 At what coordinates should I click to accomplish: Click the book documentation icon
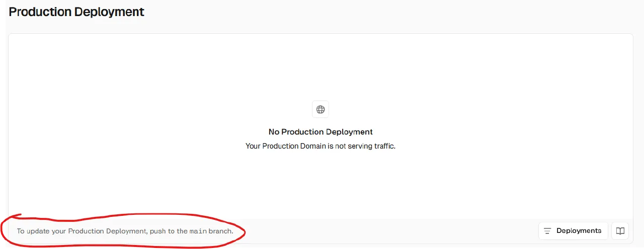click(x=620, y=231)
